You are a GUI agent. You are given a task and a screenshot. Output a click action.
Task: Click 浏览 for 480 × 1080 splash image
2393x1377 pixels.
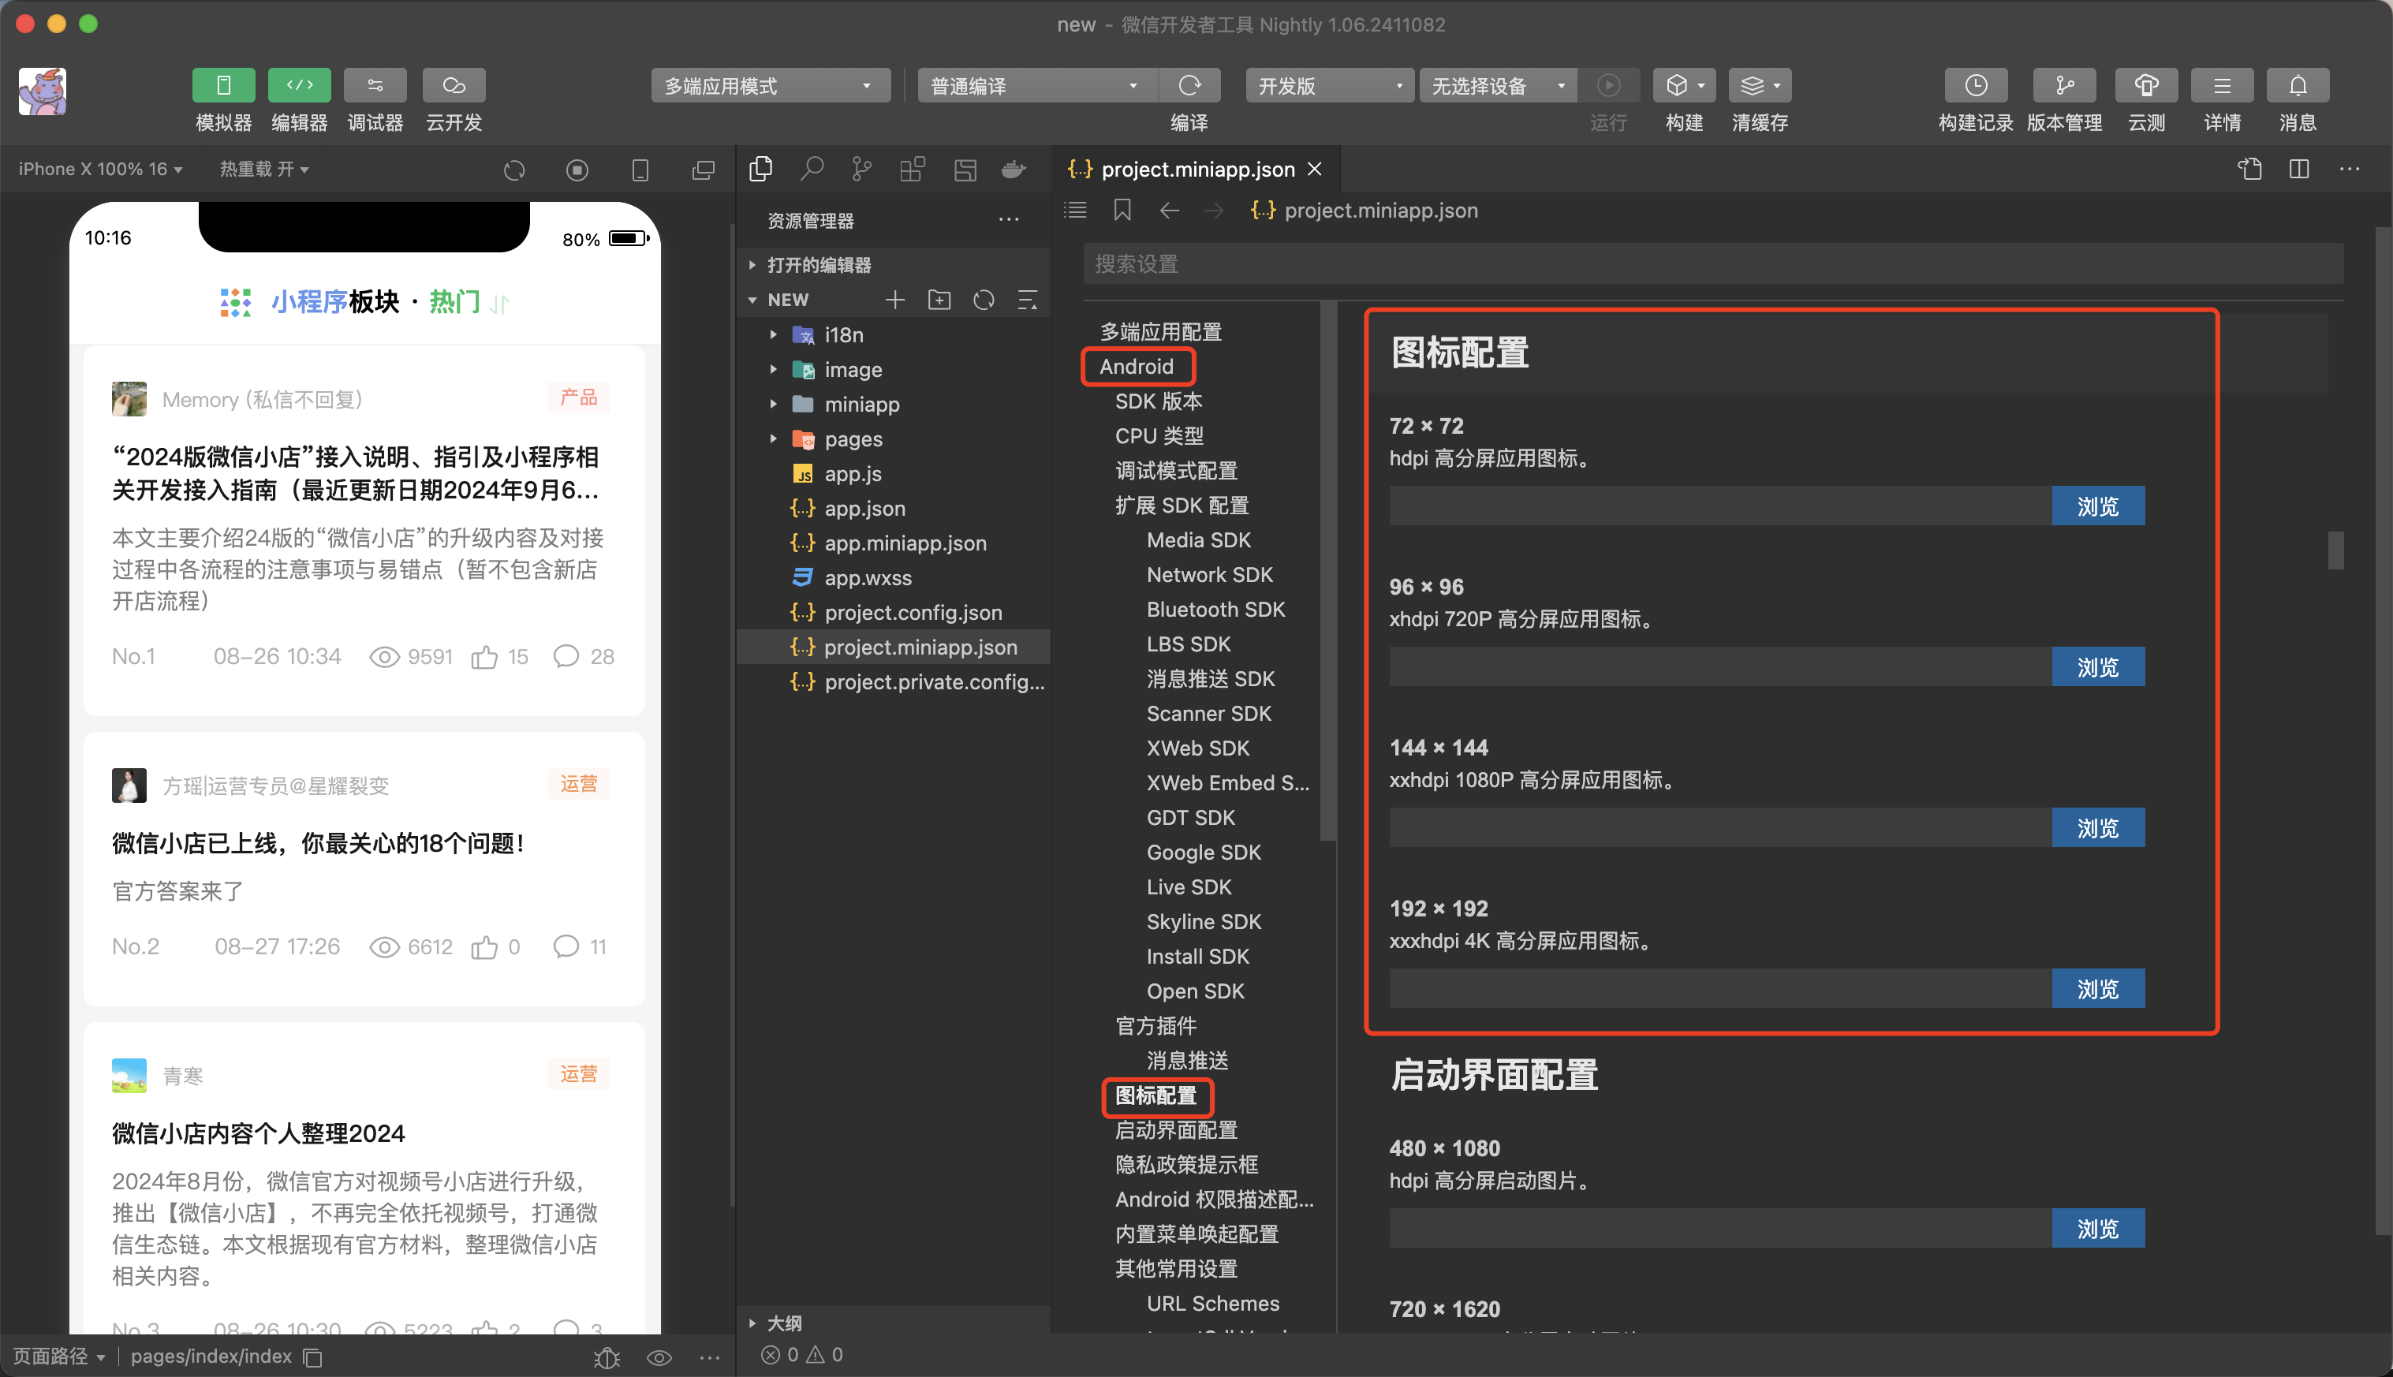[2097, 1229]
